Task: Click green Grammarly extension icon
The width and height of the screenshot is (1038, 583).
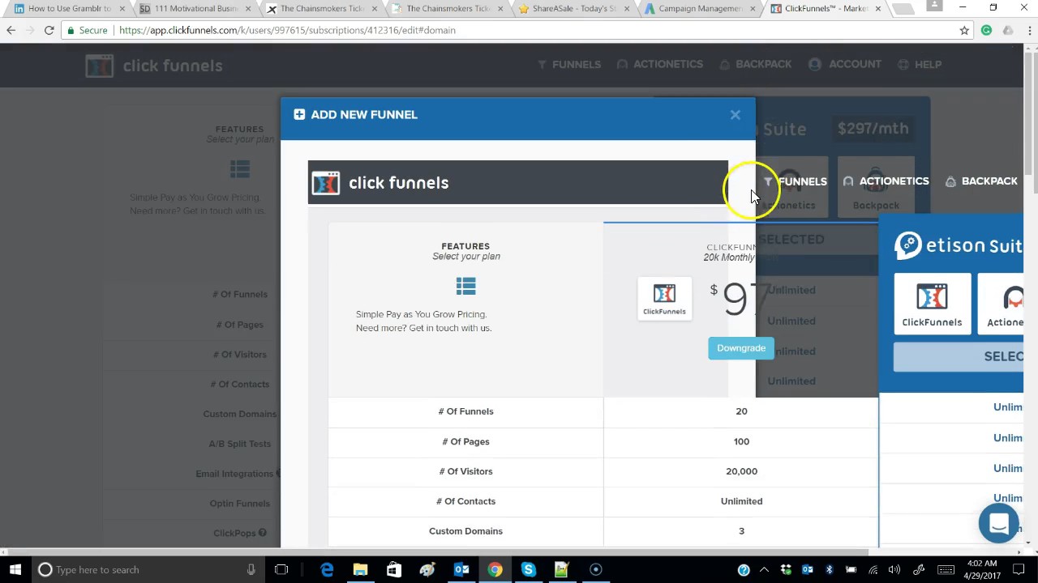Action: 986,30
